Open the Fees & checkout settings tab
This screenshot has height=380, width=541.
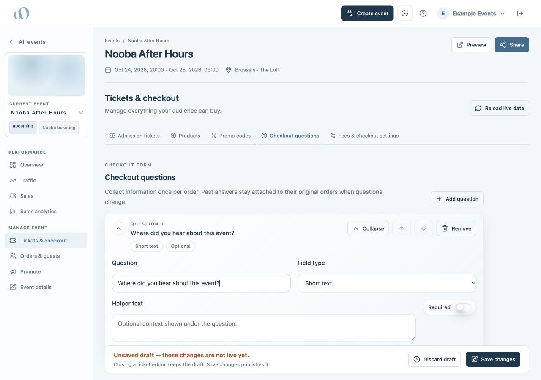pos(364,136)
